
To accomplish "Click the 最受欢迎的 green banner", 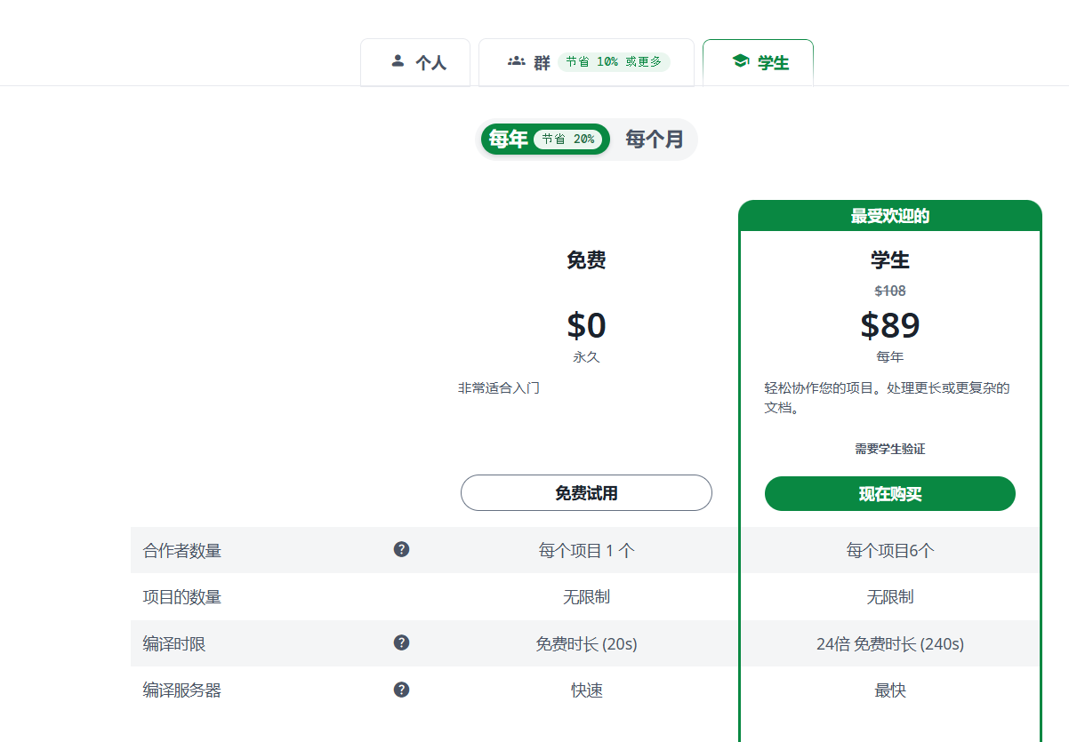I will 889,216.
